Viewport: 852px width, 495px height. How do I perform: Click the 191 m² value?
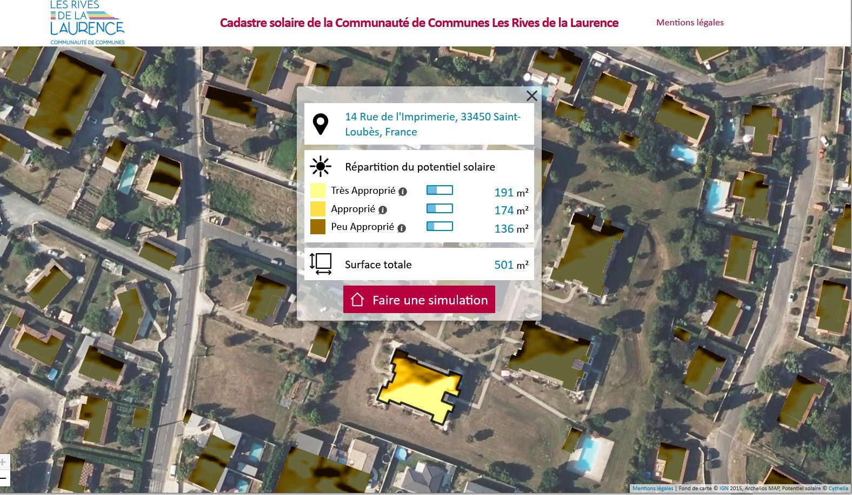tap(511, 193)
